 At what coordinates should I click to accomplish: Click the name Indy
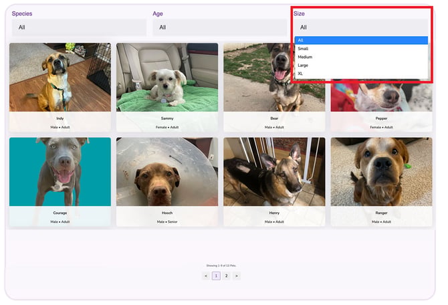tap(60, 118)
